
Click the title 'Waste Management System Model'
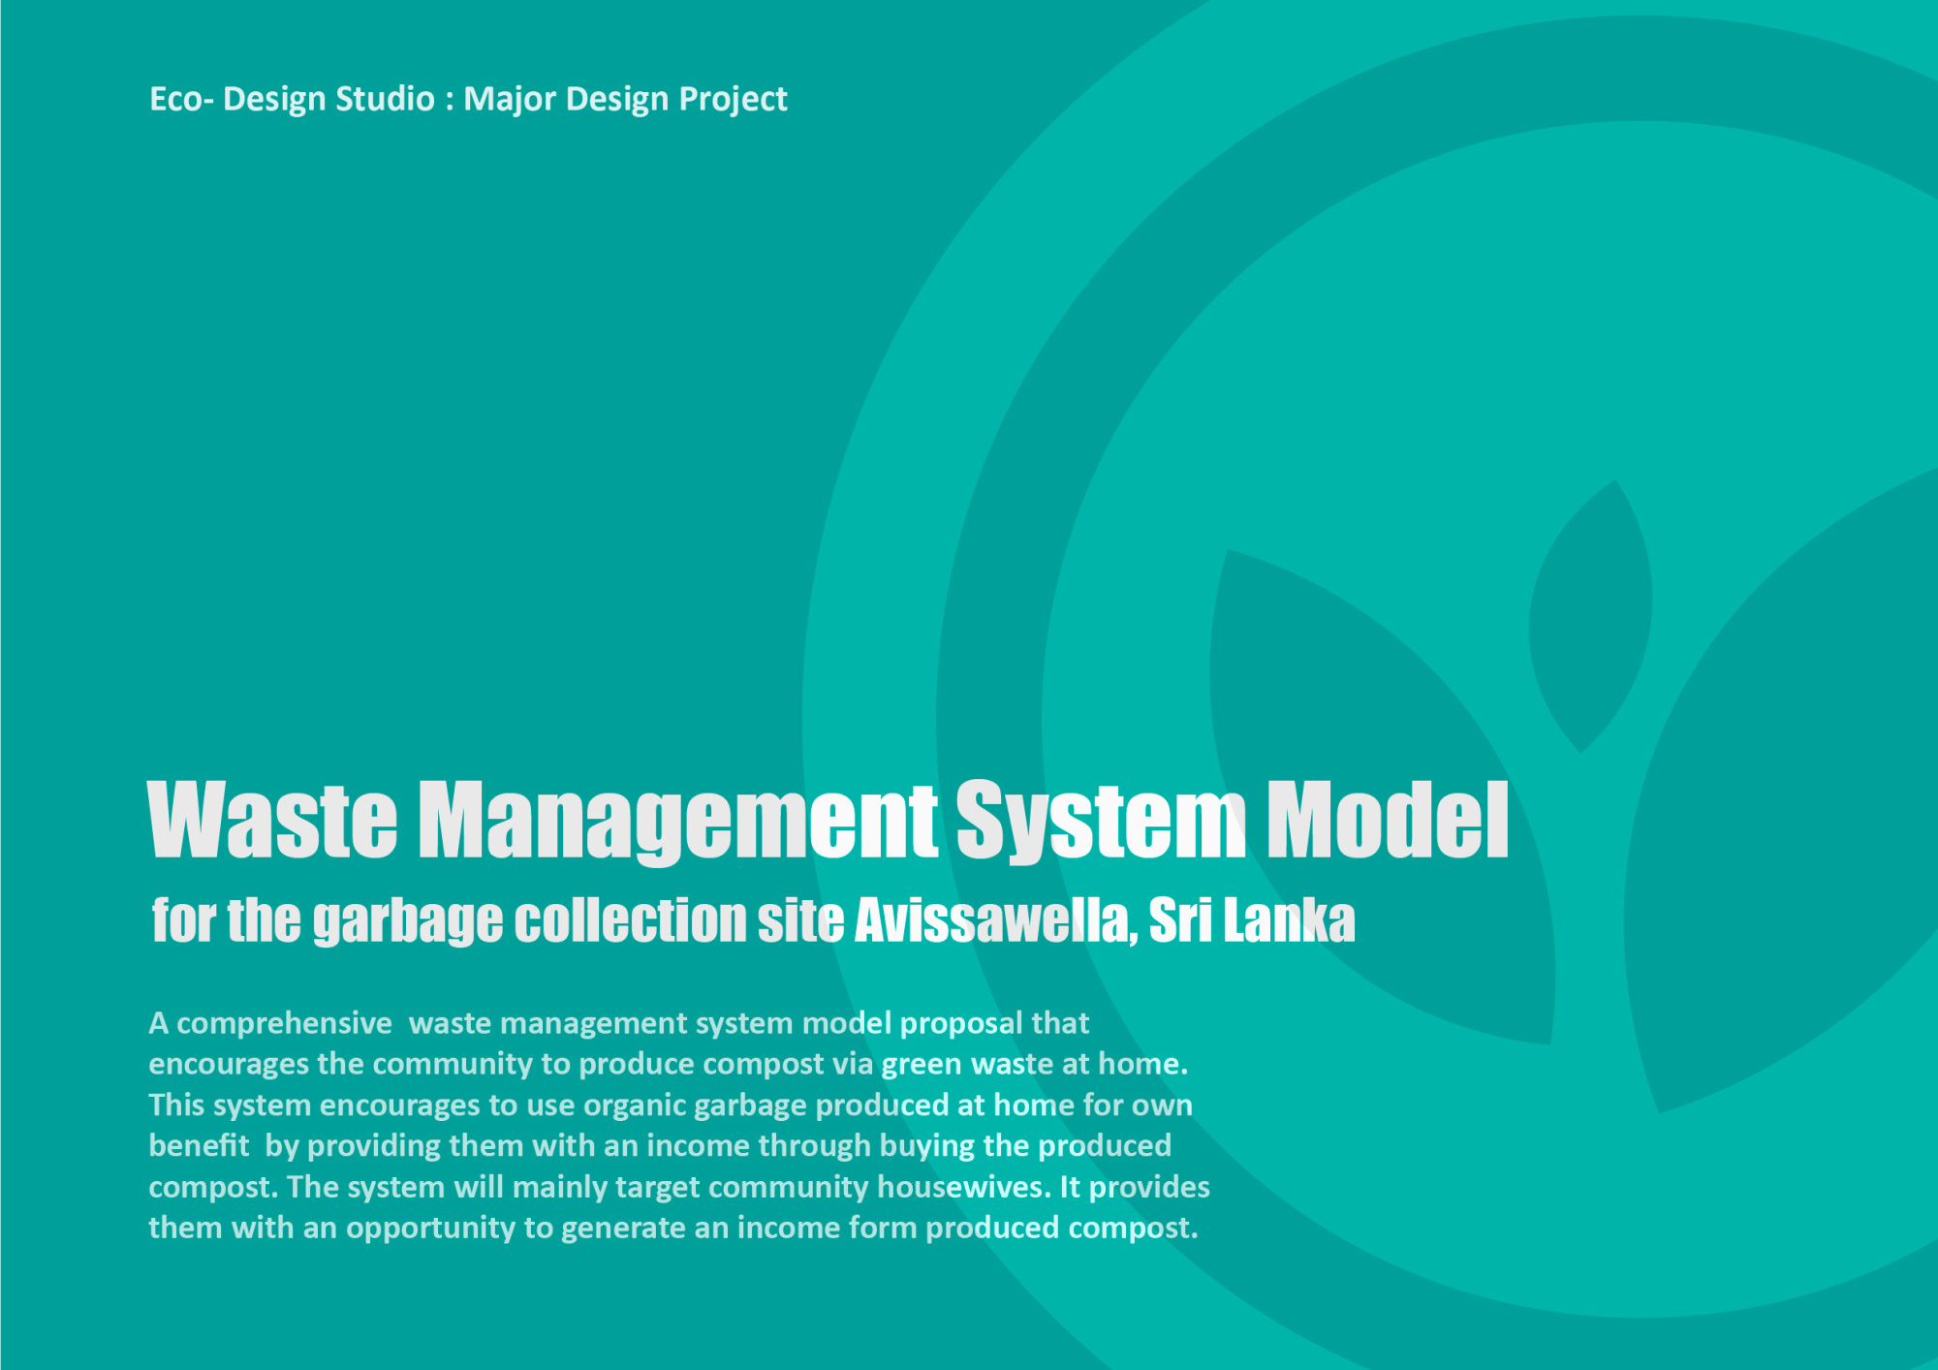[828, 822]
